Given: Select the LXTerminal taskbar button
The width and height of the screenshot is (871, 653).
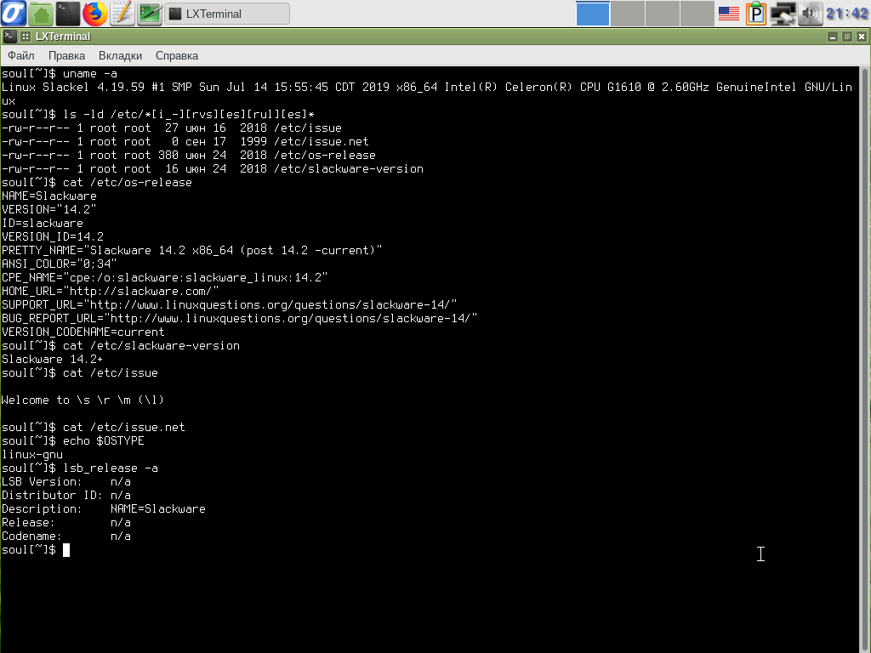Looking at the screenshot, I should pyautogui.click(x=227, y=14).
